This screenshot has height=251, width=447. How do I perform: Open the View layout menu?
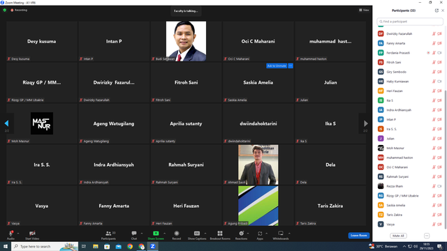pos(364,10)
